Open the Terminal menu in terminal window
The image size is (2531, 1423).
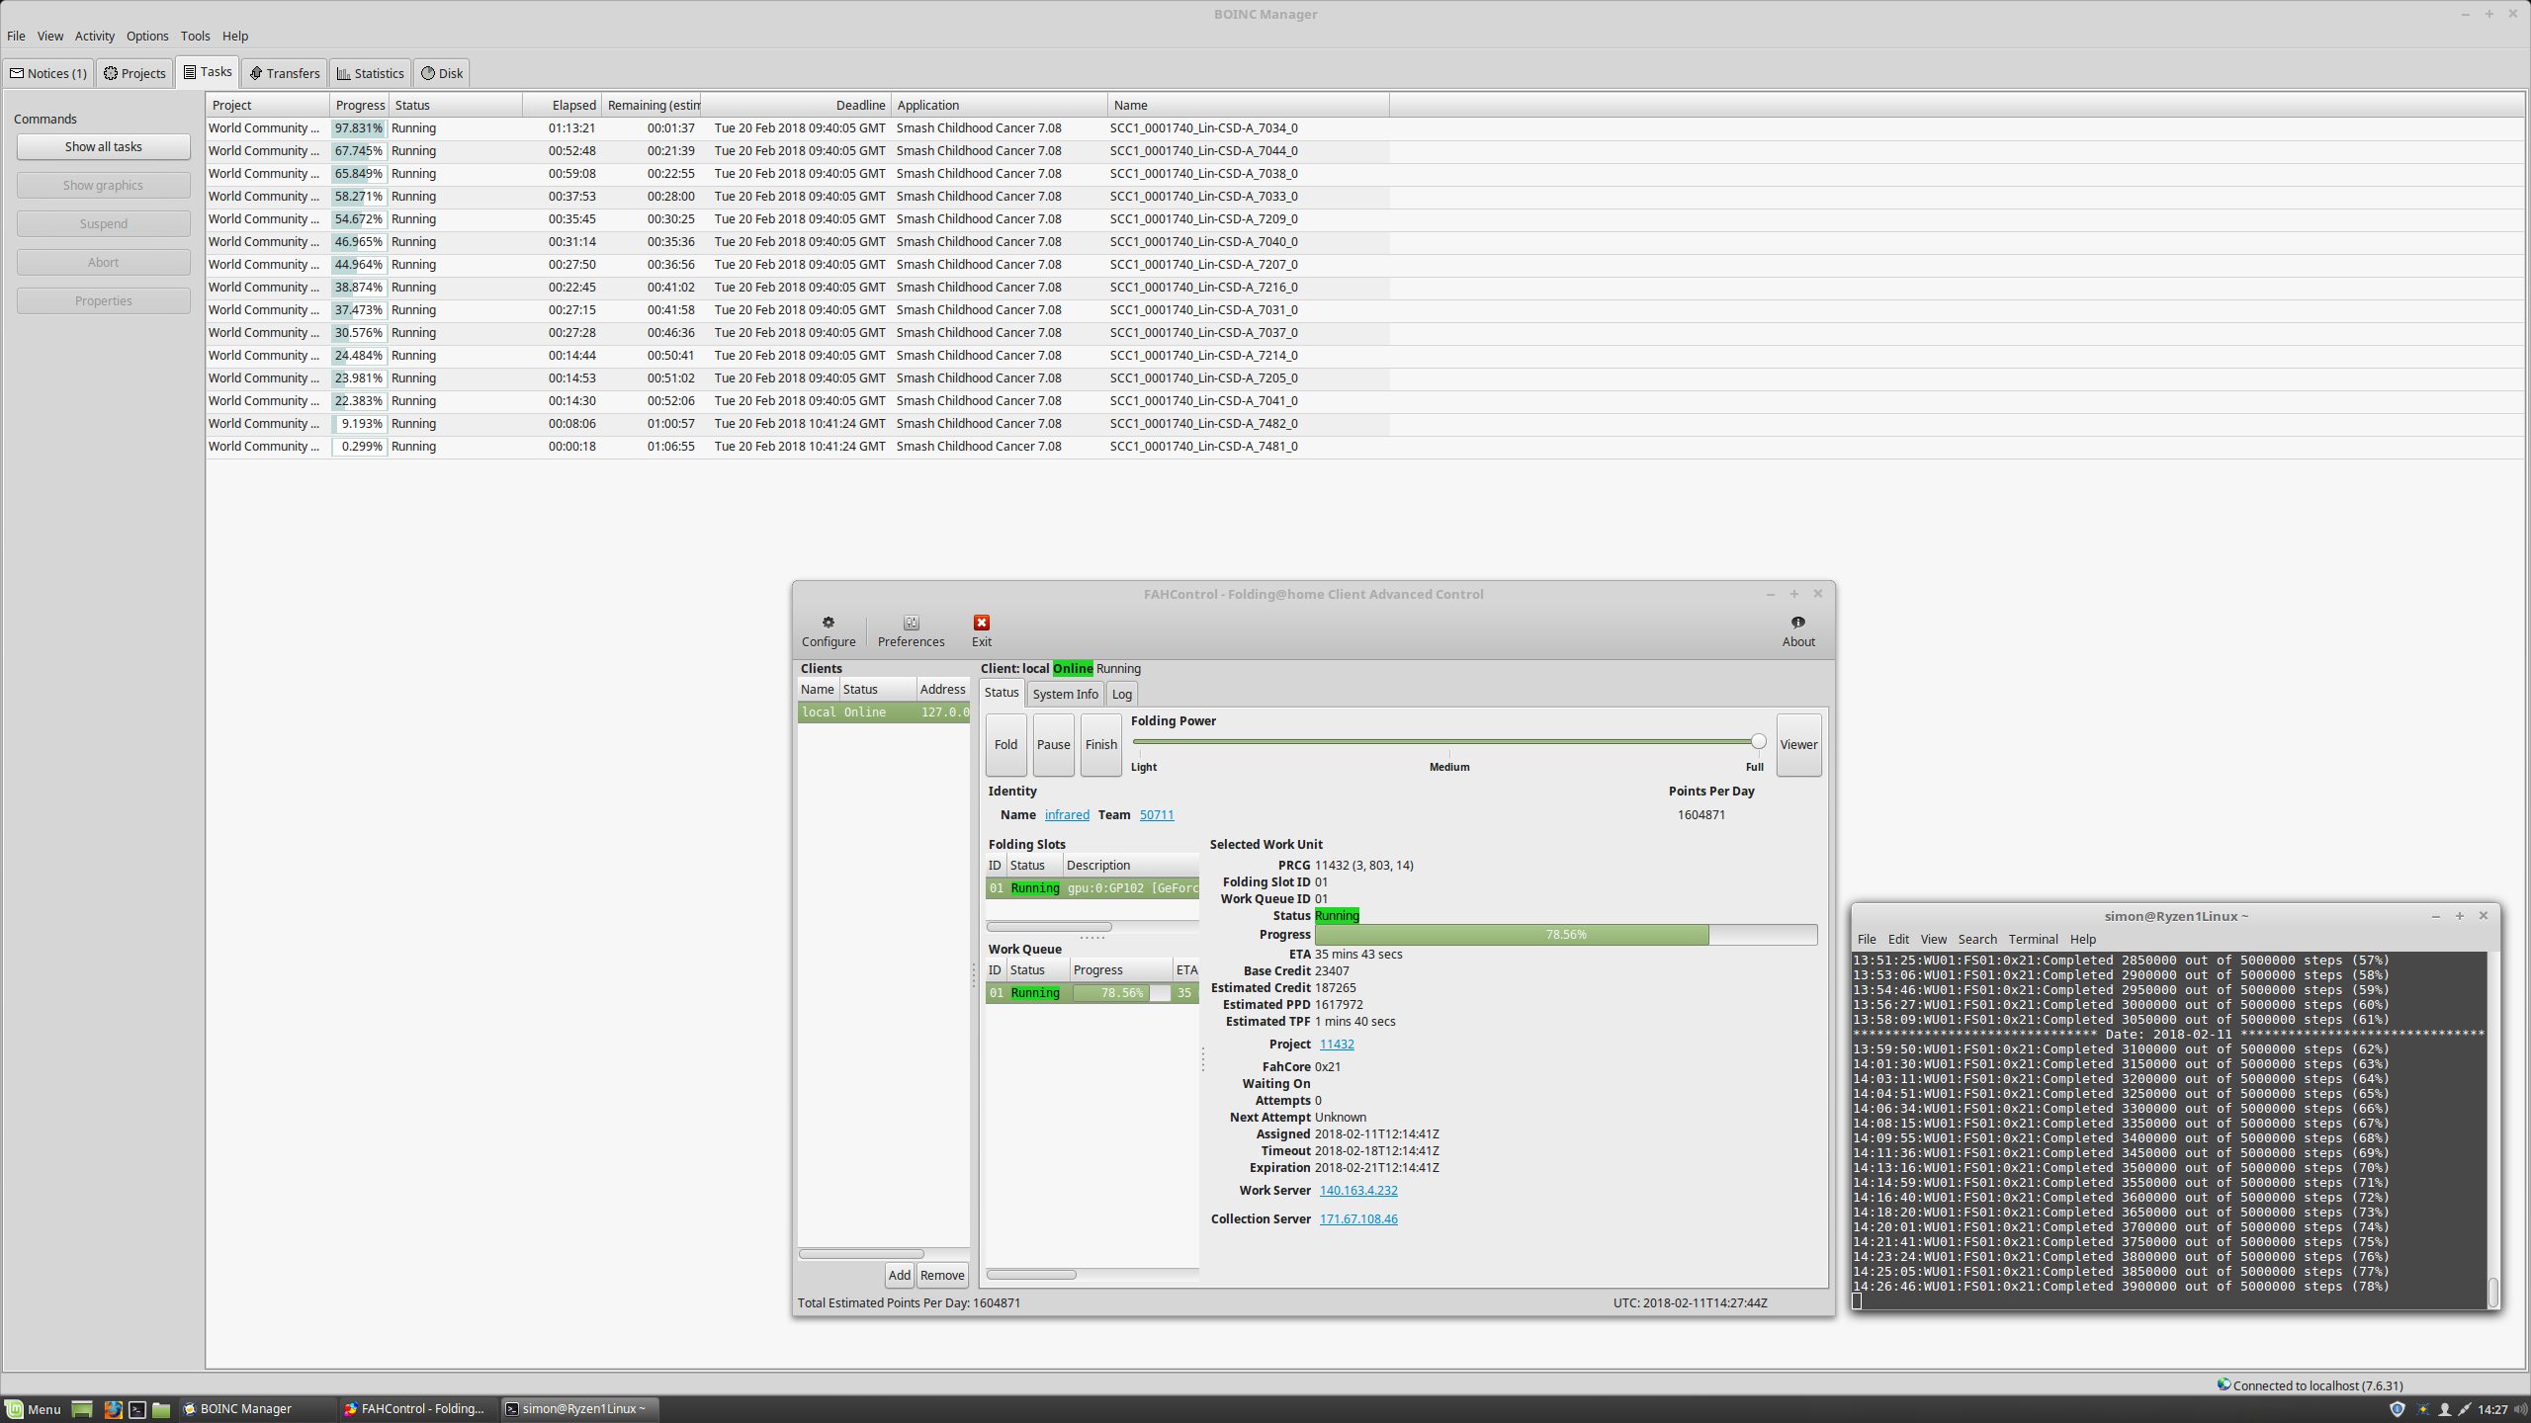pyautogui.click(x=2033, y=940)
